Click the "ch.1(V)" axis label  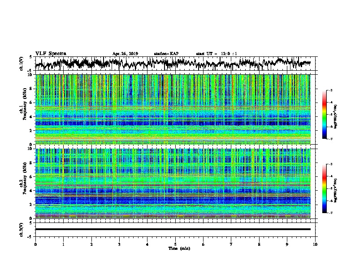click(x=22, y=64)
